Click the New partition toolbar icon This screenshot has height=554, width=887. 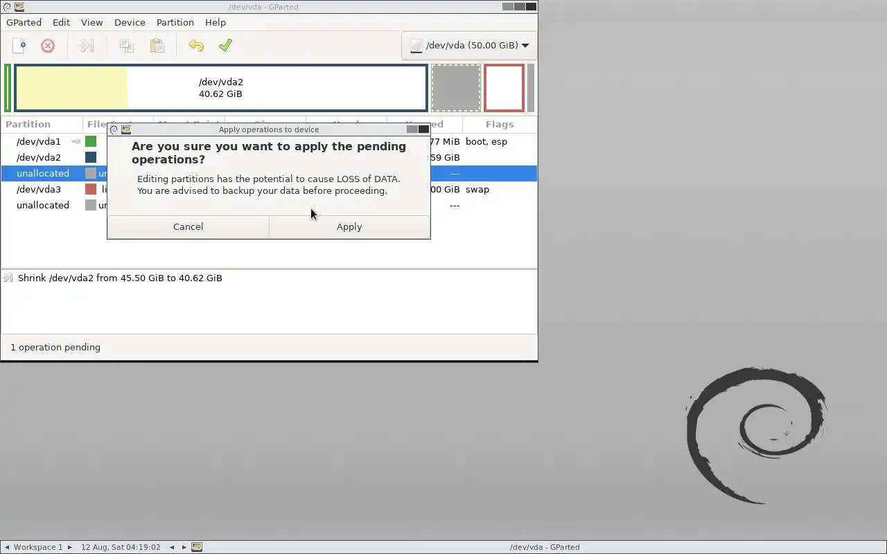pyautogui.click(x=19, y=46)
